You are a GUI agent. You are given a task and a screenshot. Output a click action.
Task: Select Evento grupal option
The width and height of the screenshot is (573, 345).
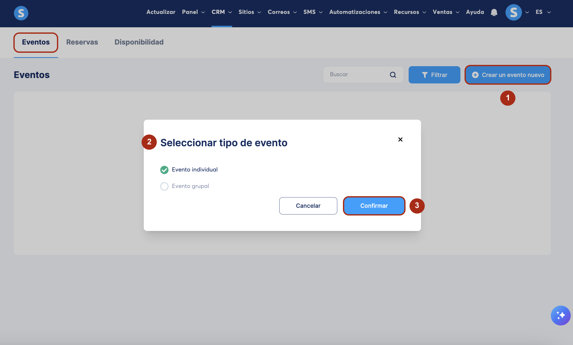click(164, 186)
